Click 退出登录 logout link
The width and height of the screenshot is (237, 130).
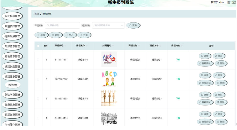232,2
